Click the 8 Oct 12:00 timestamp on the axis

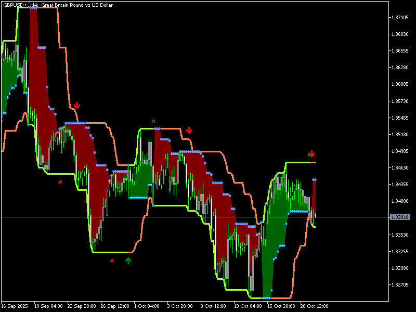click(213, 306)
